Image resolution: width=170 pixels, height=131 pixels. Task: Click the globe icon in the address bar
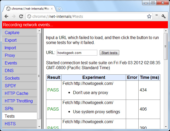(x=29, y=17)
